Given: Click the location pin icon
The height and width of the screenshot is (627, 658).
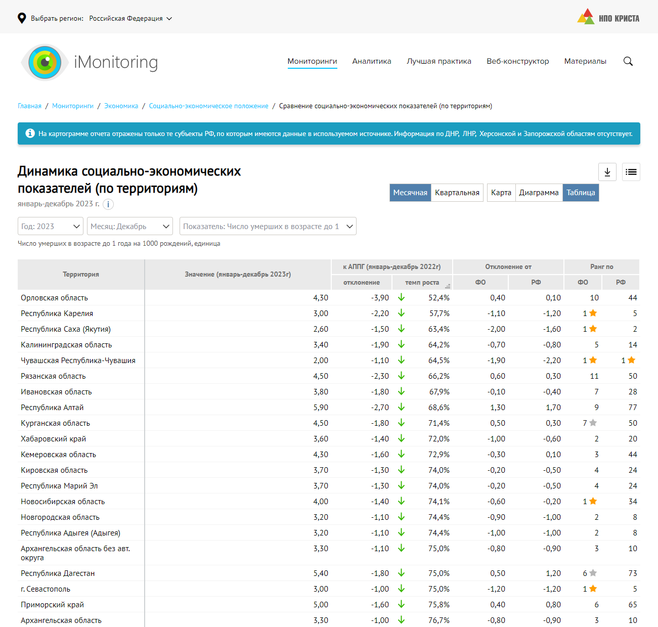Looking at the screenshot, I should [22, 18].
